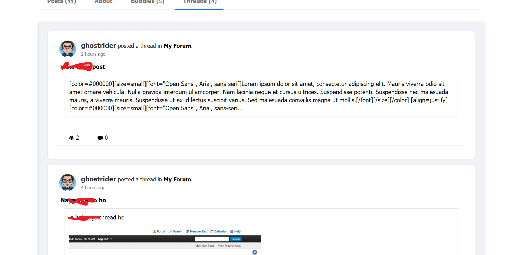Open the thread title ending in "post"

pos(83,67)
